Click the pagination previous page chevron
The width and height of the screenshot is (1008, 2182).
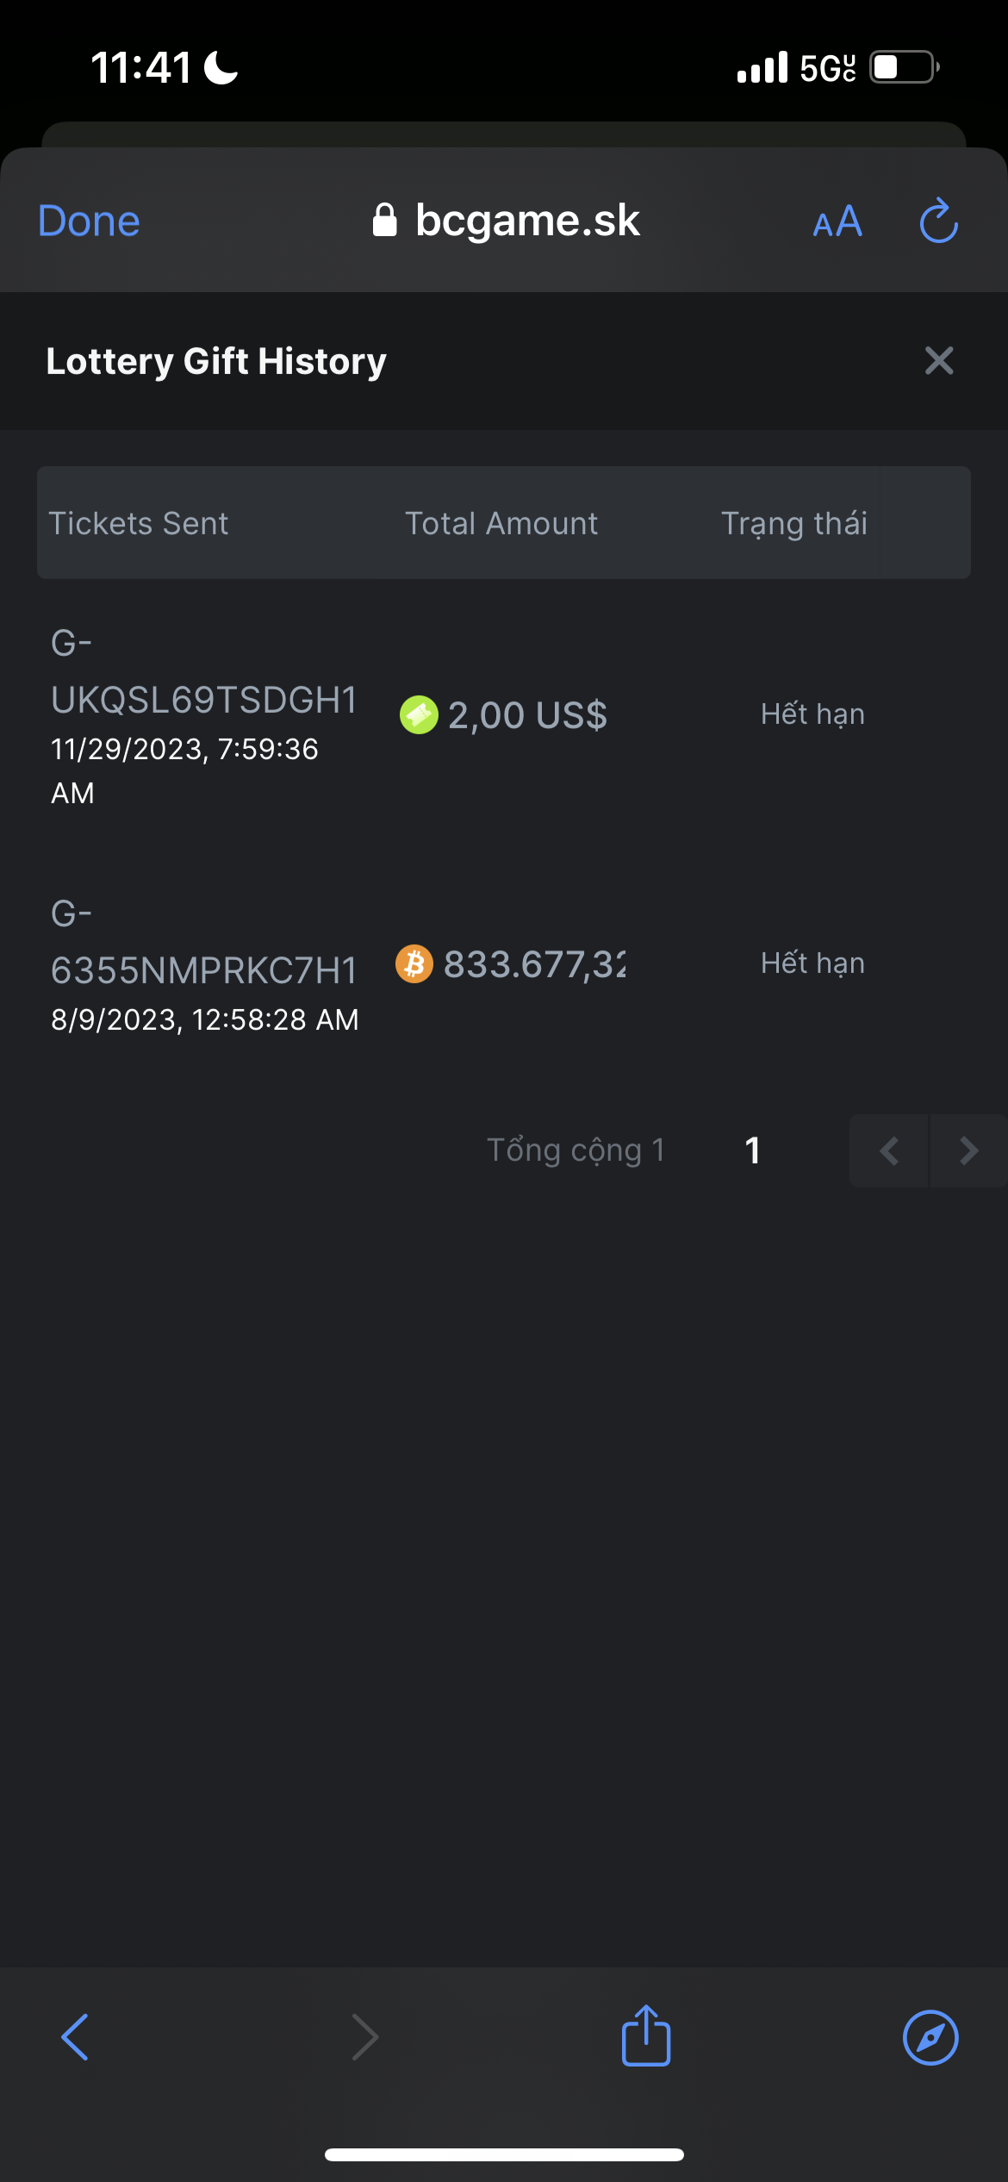[889, 1150]
